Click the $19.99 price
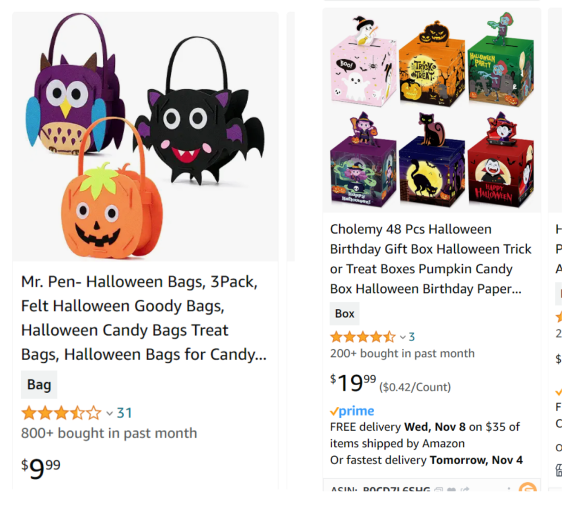This screenshot has width=575, height=505. tap(353, 383)
